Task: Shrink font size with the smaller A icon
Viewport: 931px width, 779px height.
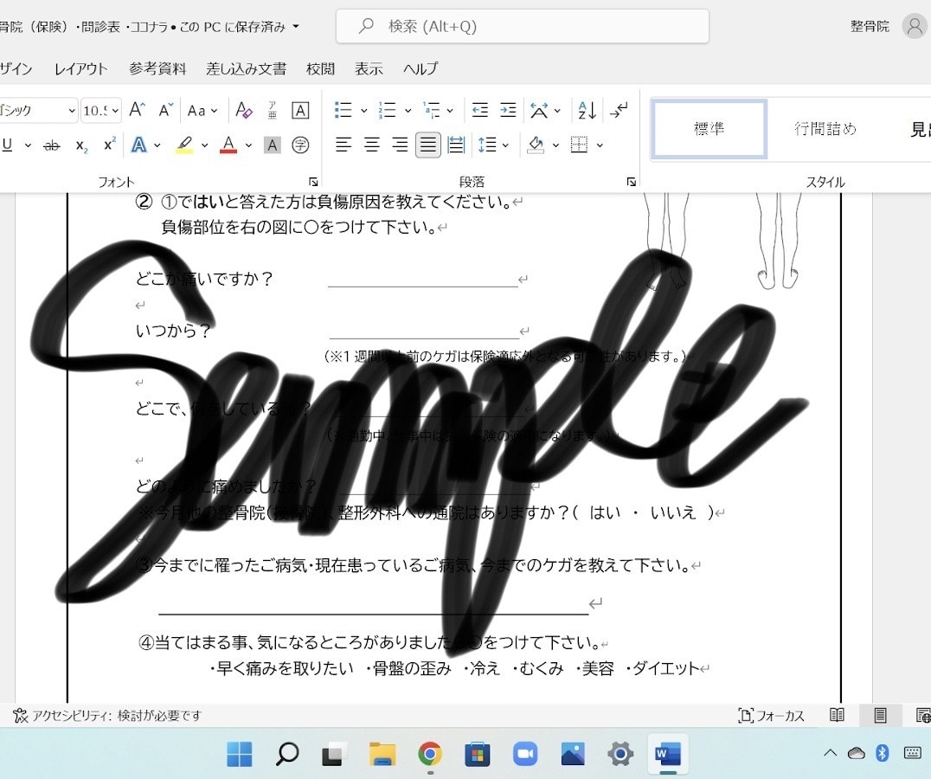Action: click(x=165, y=110)
